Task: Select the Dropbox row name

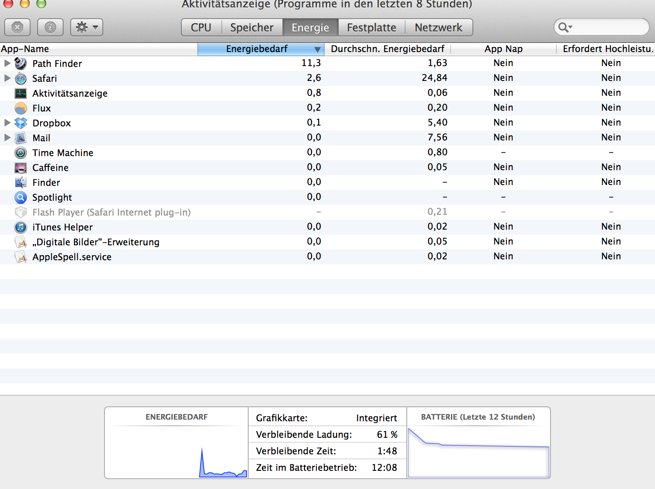Action: 52,123
